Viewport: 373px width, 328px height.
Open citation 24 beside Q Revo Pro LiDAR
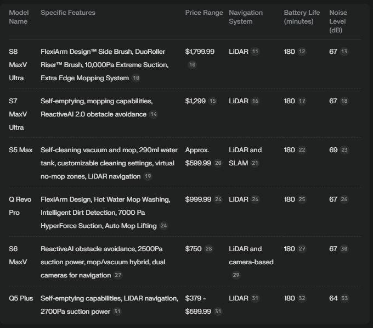[255, 199]
